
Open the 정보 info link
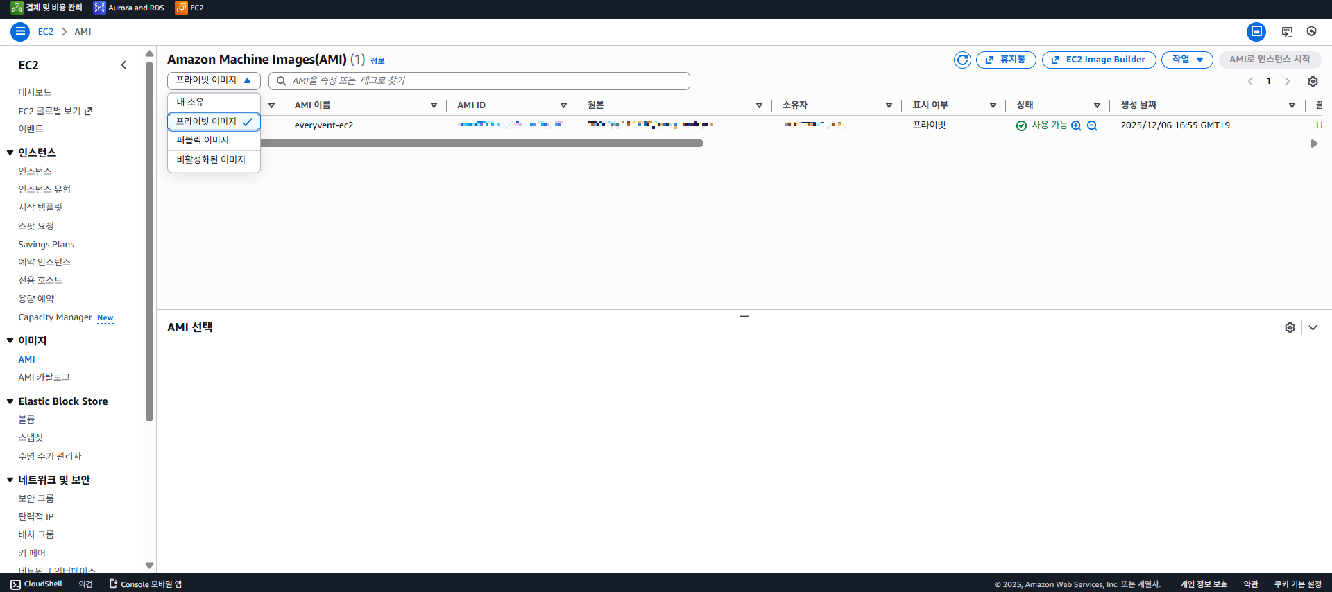377,61
